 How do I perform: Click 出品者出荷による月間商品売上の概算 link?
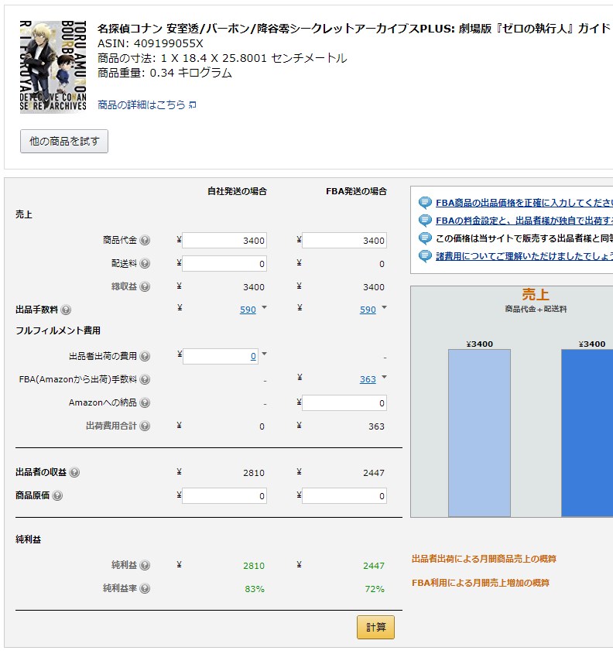pos(484,559)
